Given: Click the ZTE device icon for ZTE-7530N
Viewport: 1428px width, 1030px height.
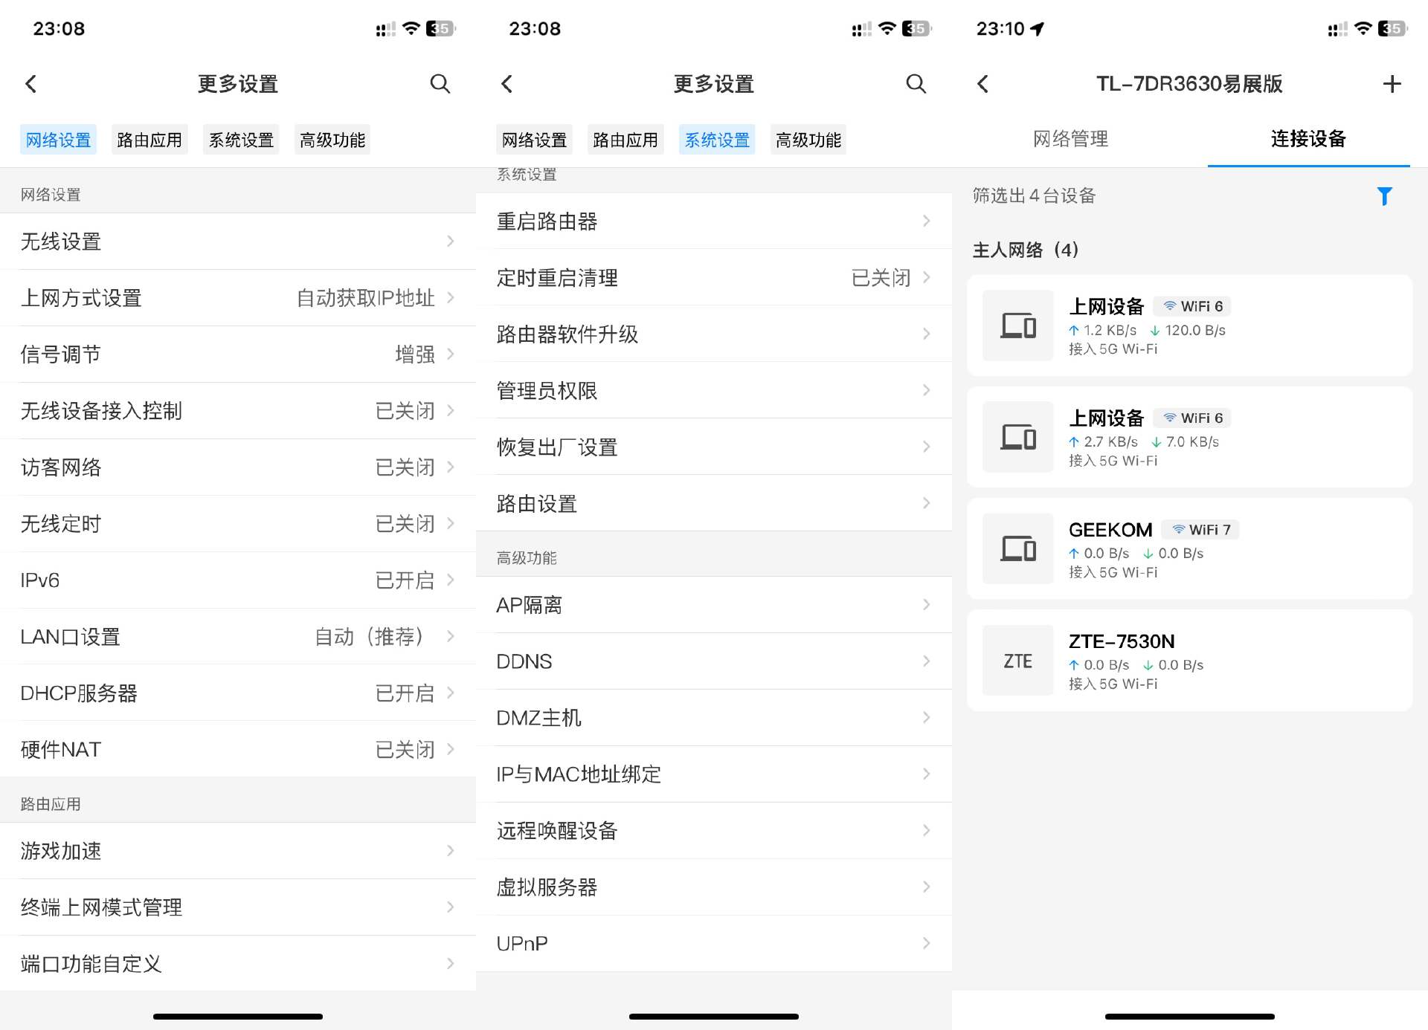Looking at the screenshot, I should [x=1017, y=661].
